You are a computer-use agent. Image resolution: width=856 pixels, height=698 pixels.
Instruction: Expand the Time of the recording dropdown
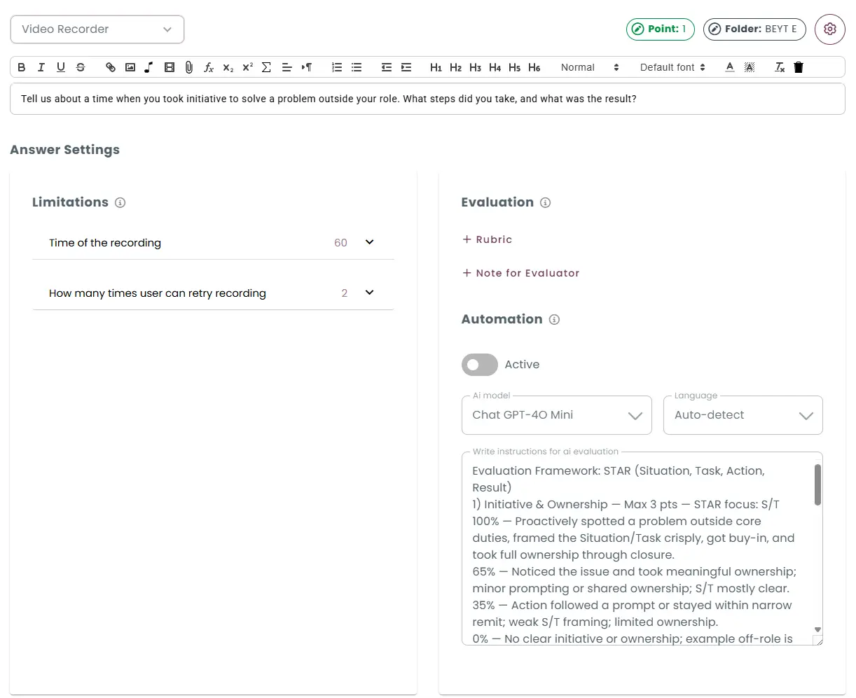[x=369, y=242]
